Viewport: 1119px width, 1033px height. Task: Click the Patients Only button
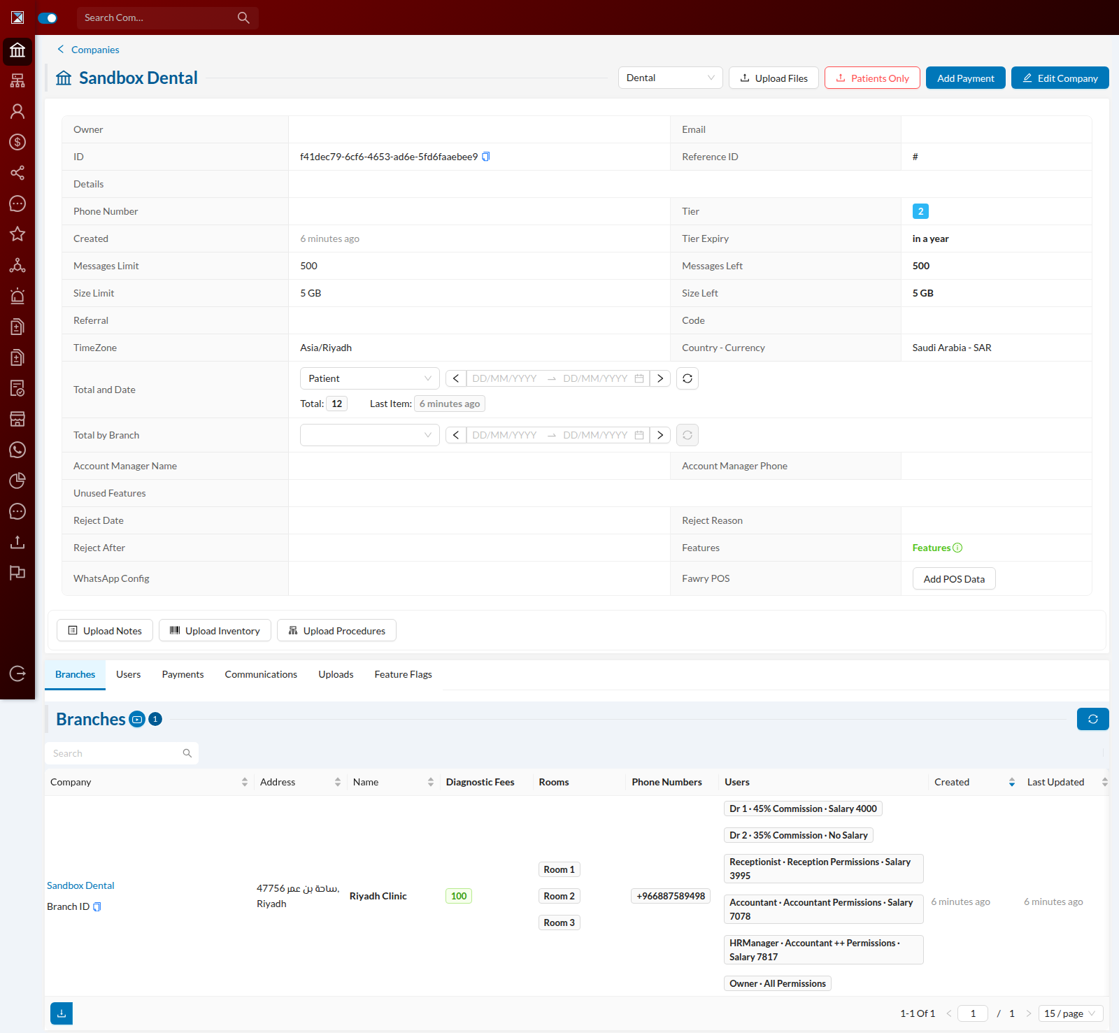point(872,78)
